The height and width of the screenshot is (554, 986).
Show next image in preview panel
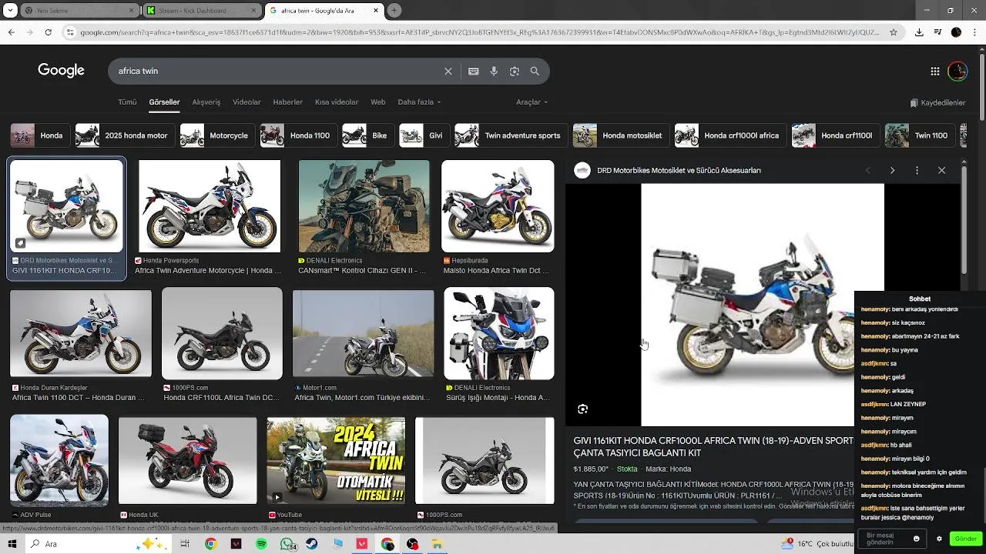coord(892,170)
